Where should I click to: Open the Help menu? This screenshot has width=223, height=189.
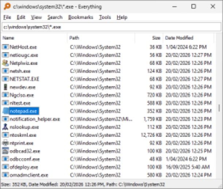[122, 17]
